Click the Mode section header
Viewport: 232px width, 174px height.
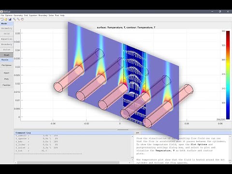pos(7,24)
